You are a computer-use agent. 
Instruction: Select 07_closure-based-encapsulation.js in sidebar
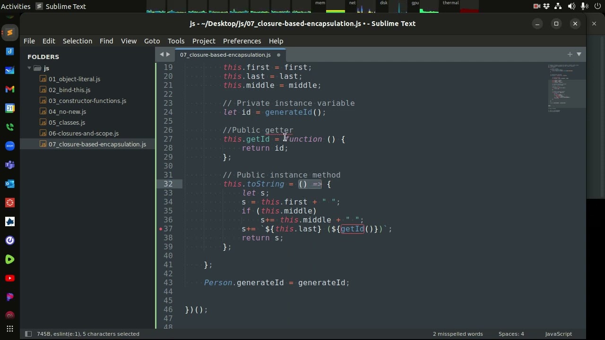(x=97, y=144)
